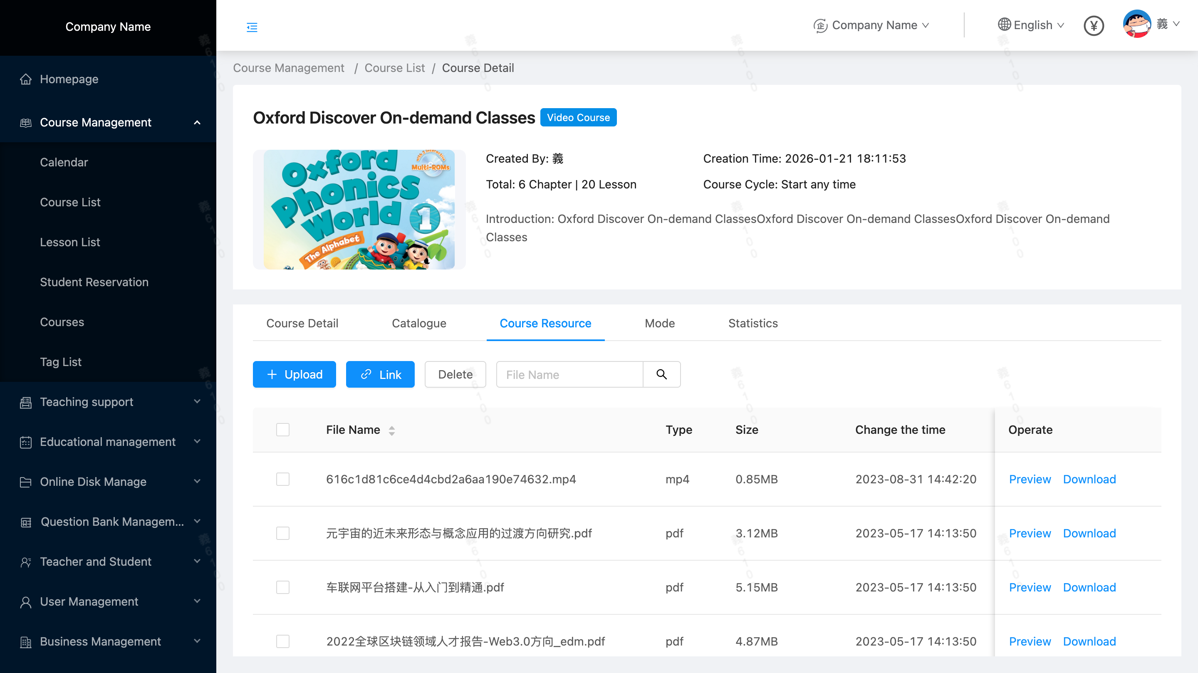Open the Company Name dropdown in header
The height and width of the screenshot is (673, 1198).
[871, 25]
